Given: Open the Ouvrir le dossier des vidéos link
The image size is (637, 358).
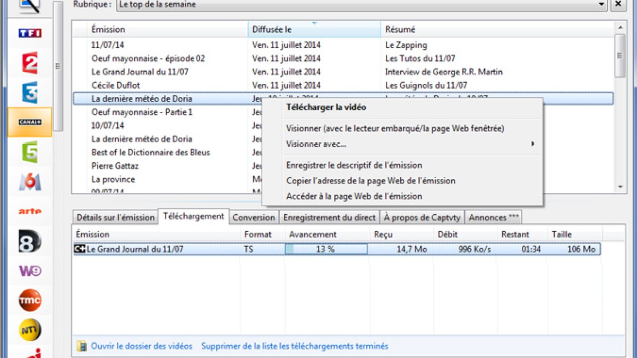Looking at the screenshot, I should (142, 346).
